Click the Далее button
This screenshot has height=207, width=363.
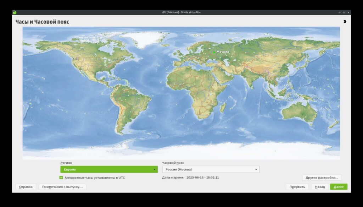coord(339,187)
